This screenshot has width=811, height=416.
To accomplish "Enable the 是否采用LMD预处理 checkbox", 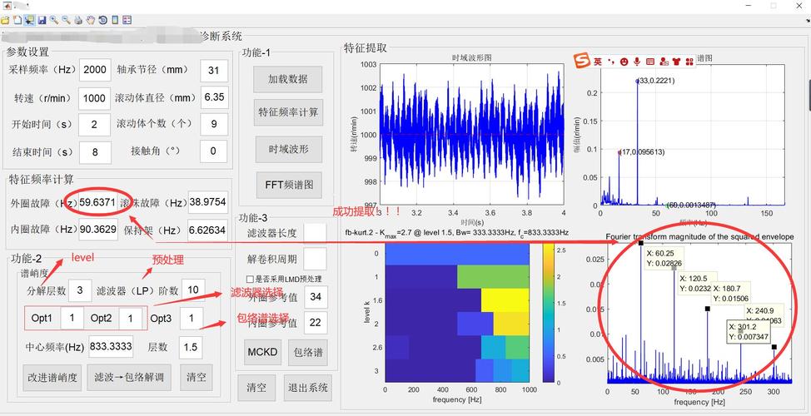I will [x=251, y=279].
